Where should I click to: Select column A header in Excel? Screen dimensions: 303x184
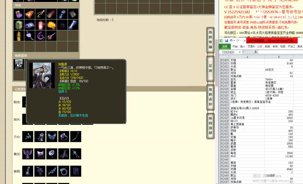click(247, 57)
